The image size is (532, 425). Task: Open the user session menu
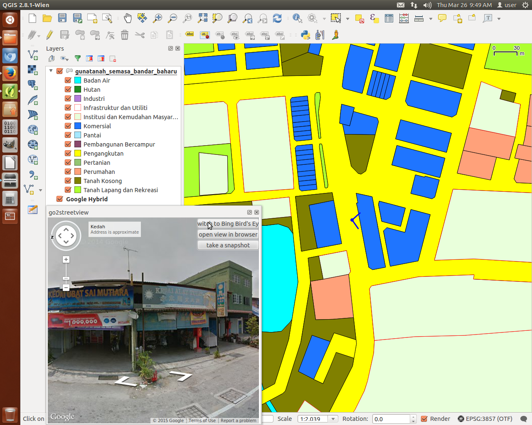coord(506,5)
